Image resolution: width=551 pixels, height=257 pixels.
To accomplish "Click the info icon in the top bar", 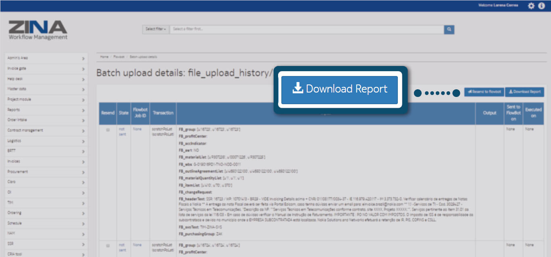I will pyautogui.click(x=541, y=6).
